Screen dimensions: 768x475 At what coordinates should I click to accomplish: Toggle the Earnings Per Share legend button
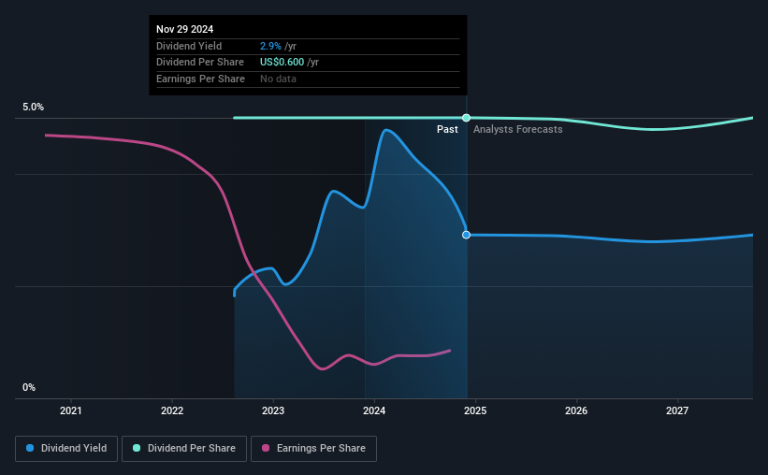click(x=313, y=449)
